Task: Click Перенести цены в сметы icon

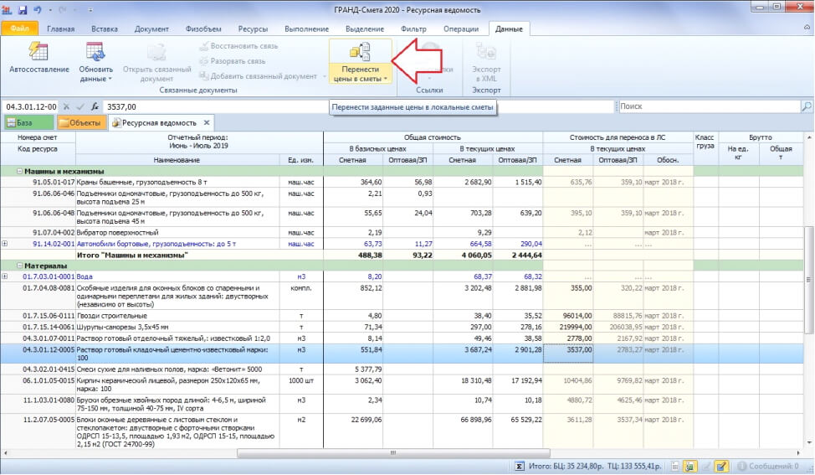Action: [360, 51]
